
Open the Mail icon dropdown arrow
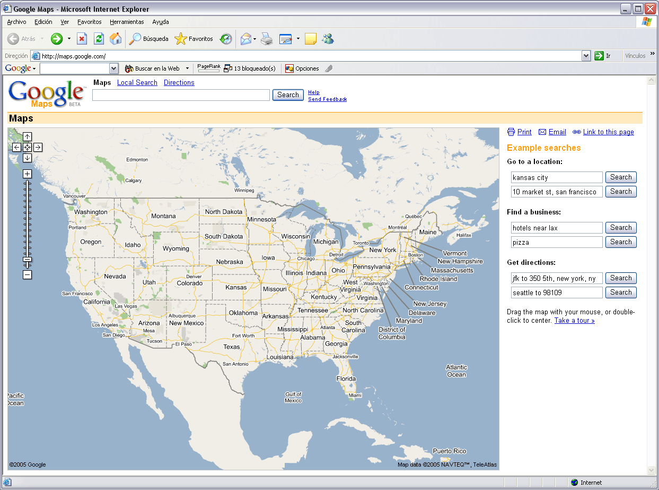[x=255, y=39]
